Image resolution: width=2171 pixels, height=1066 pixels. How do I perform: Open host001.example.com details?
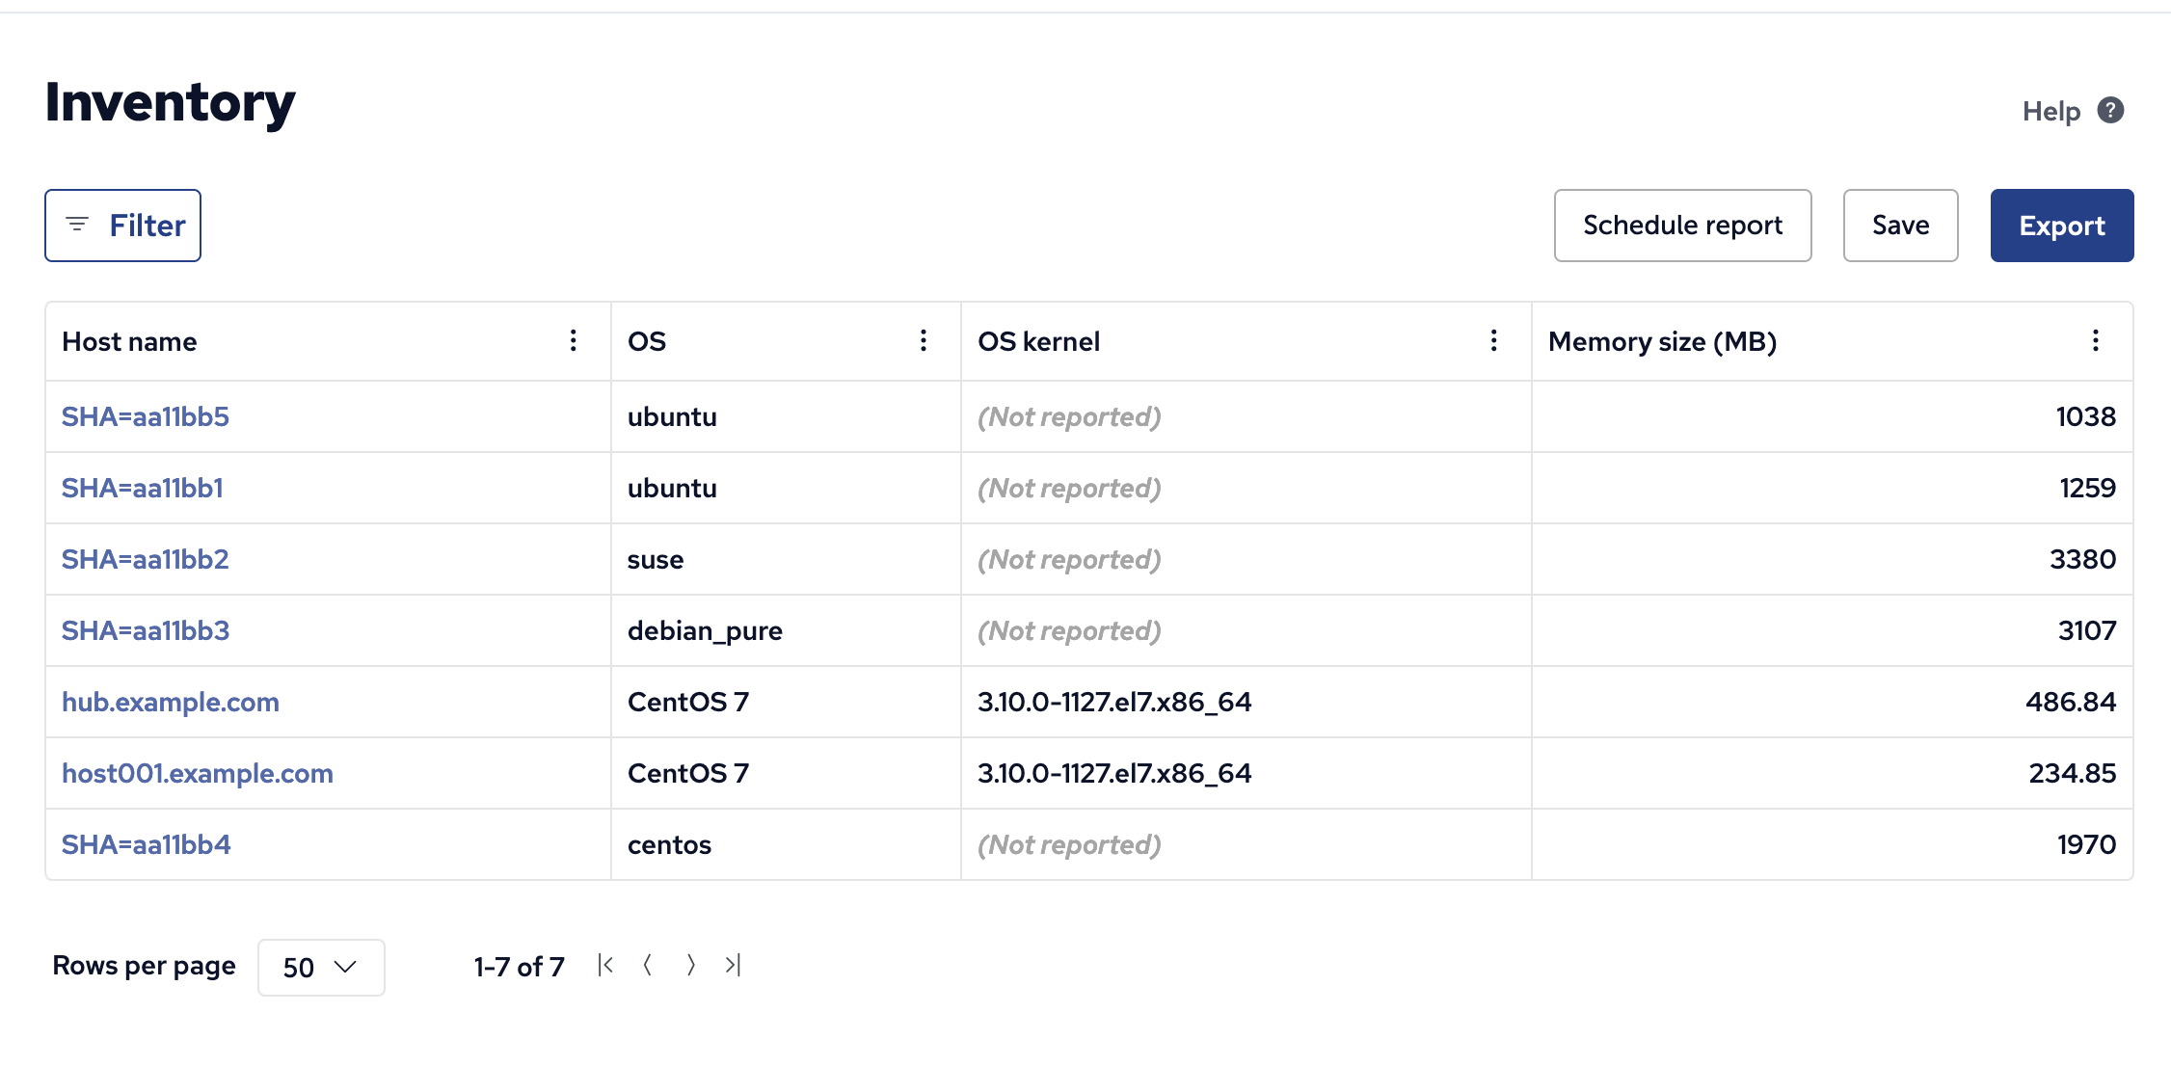198,772
